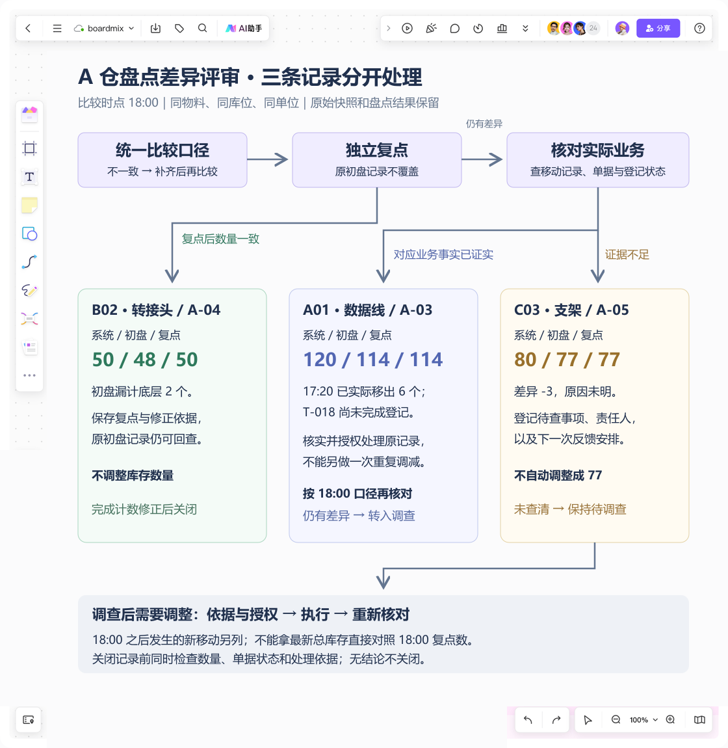
Task: Open more tools via three dots
Action: [29, 375]
